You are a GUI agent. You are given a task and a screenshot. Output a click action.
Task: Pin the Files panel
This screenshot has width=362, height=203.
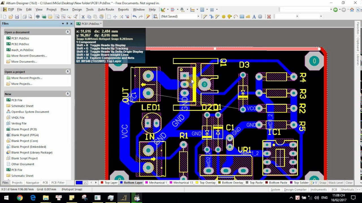[x=67, y=24]
